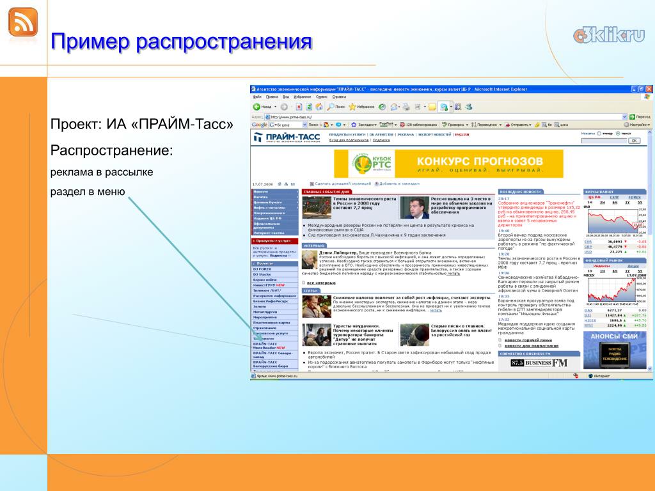655x491 pixels.
Task: Click the site search input field
Action: (x=604, y=141)
